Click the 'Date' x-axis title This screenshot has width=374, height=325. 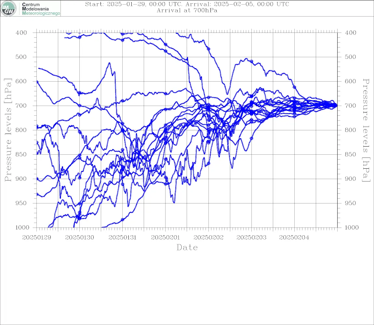[187, 247]
